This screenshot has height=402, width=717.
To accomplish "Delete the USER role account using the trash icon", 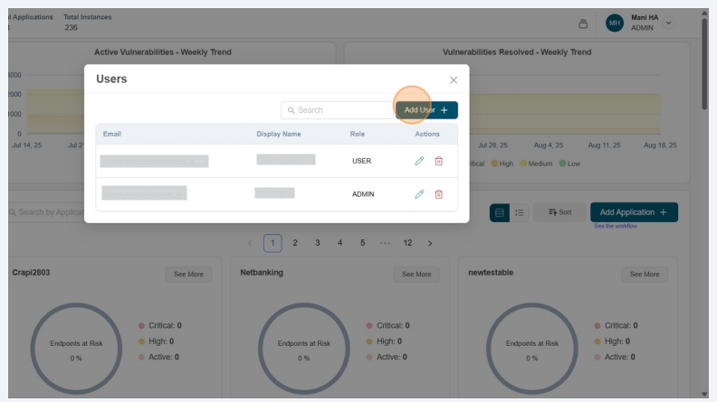I will click(439, 161).
